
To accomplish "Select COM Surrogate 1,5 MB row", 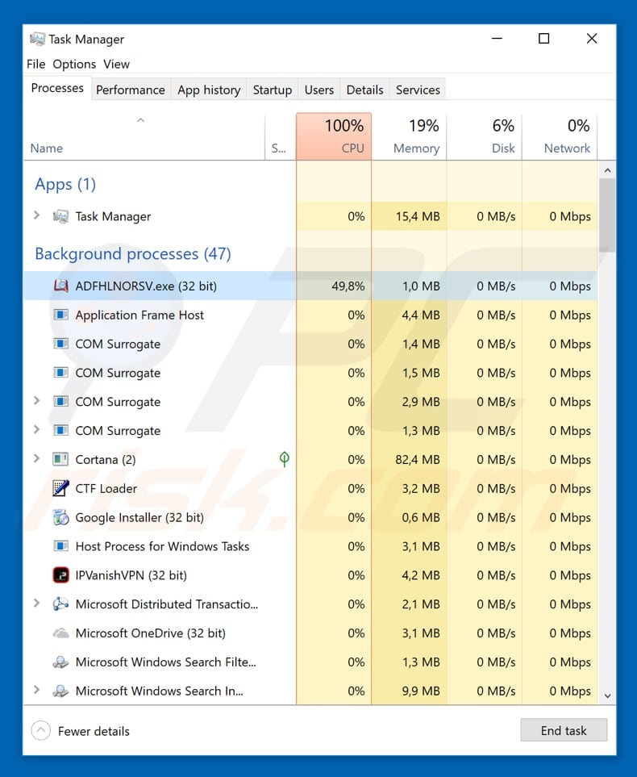I will (310, 373).
